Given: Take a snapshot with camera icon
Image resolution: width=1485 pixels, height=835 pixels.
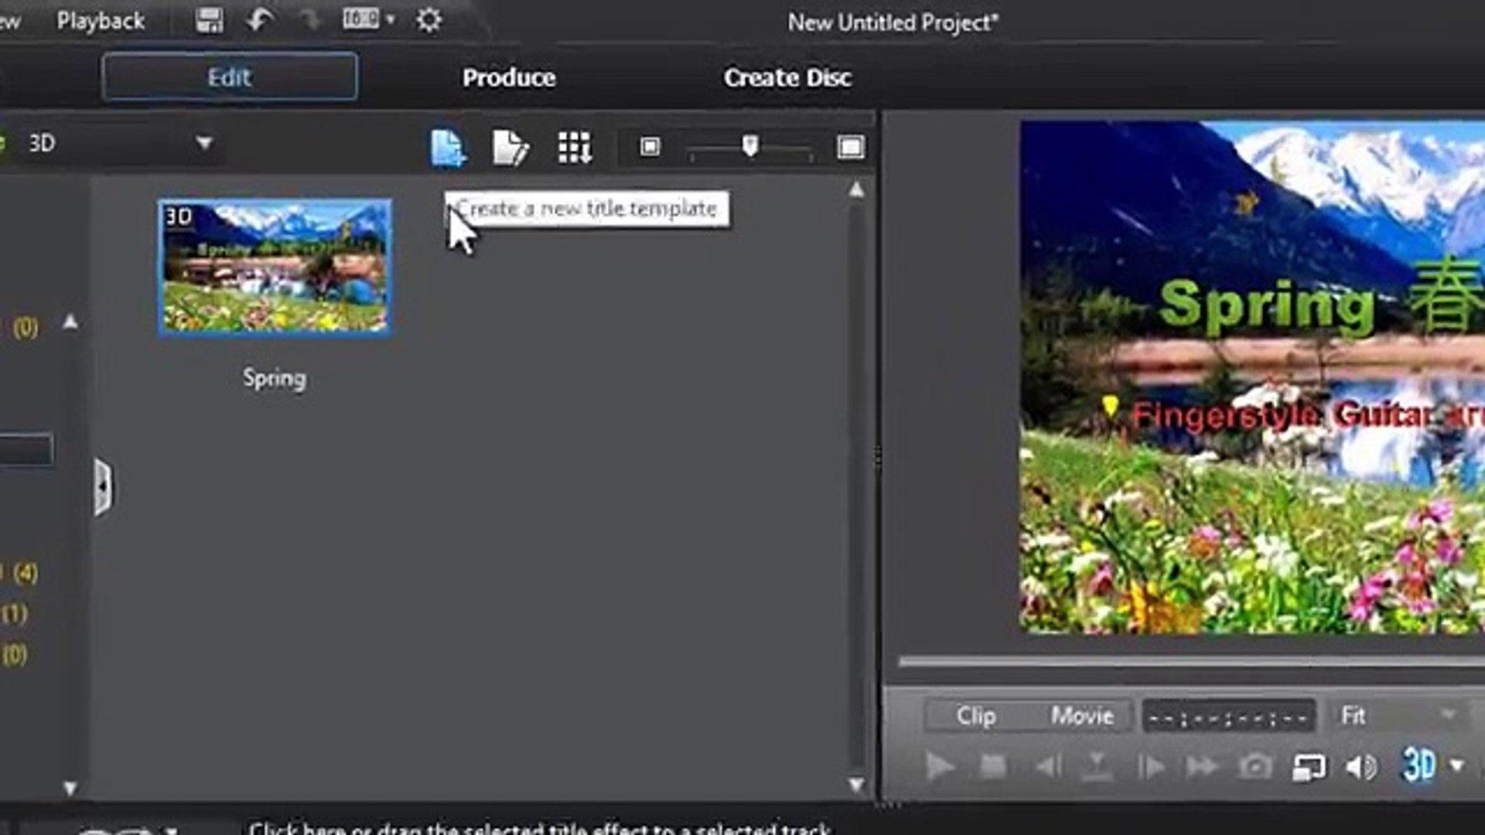Looking at the screenshot, I should 1255,767.
